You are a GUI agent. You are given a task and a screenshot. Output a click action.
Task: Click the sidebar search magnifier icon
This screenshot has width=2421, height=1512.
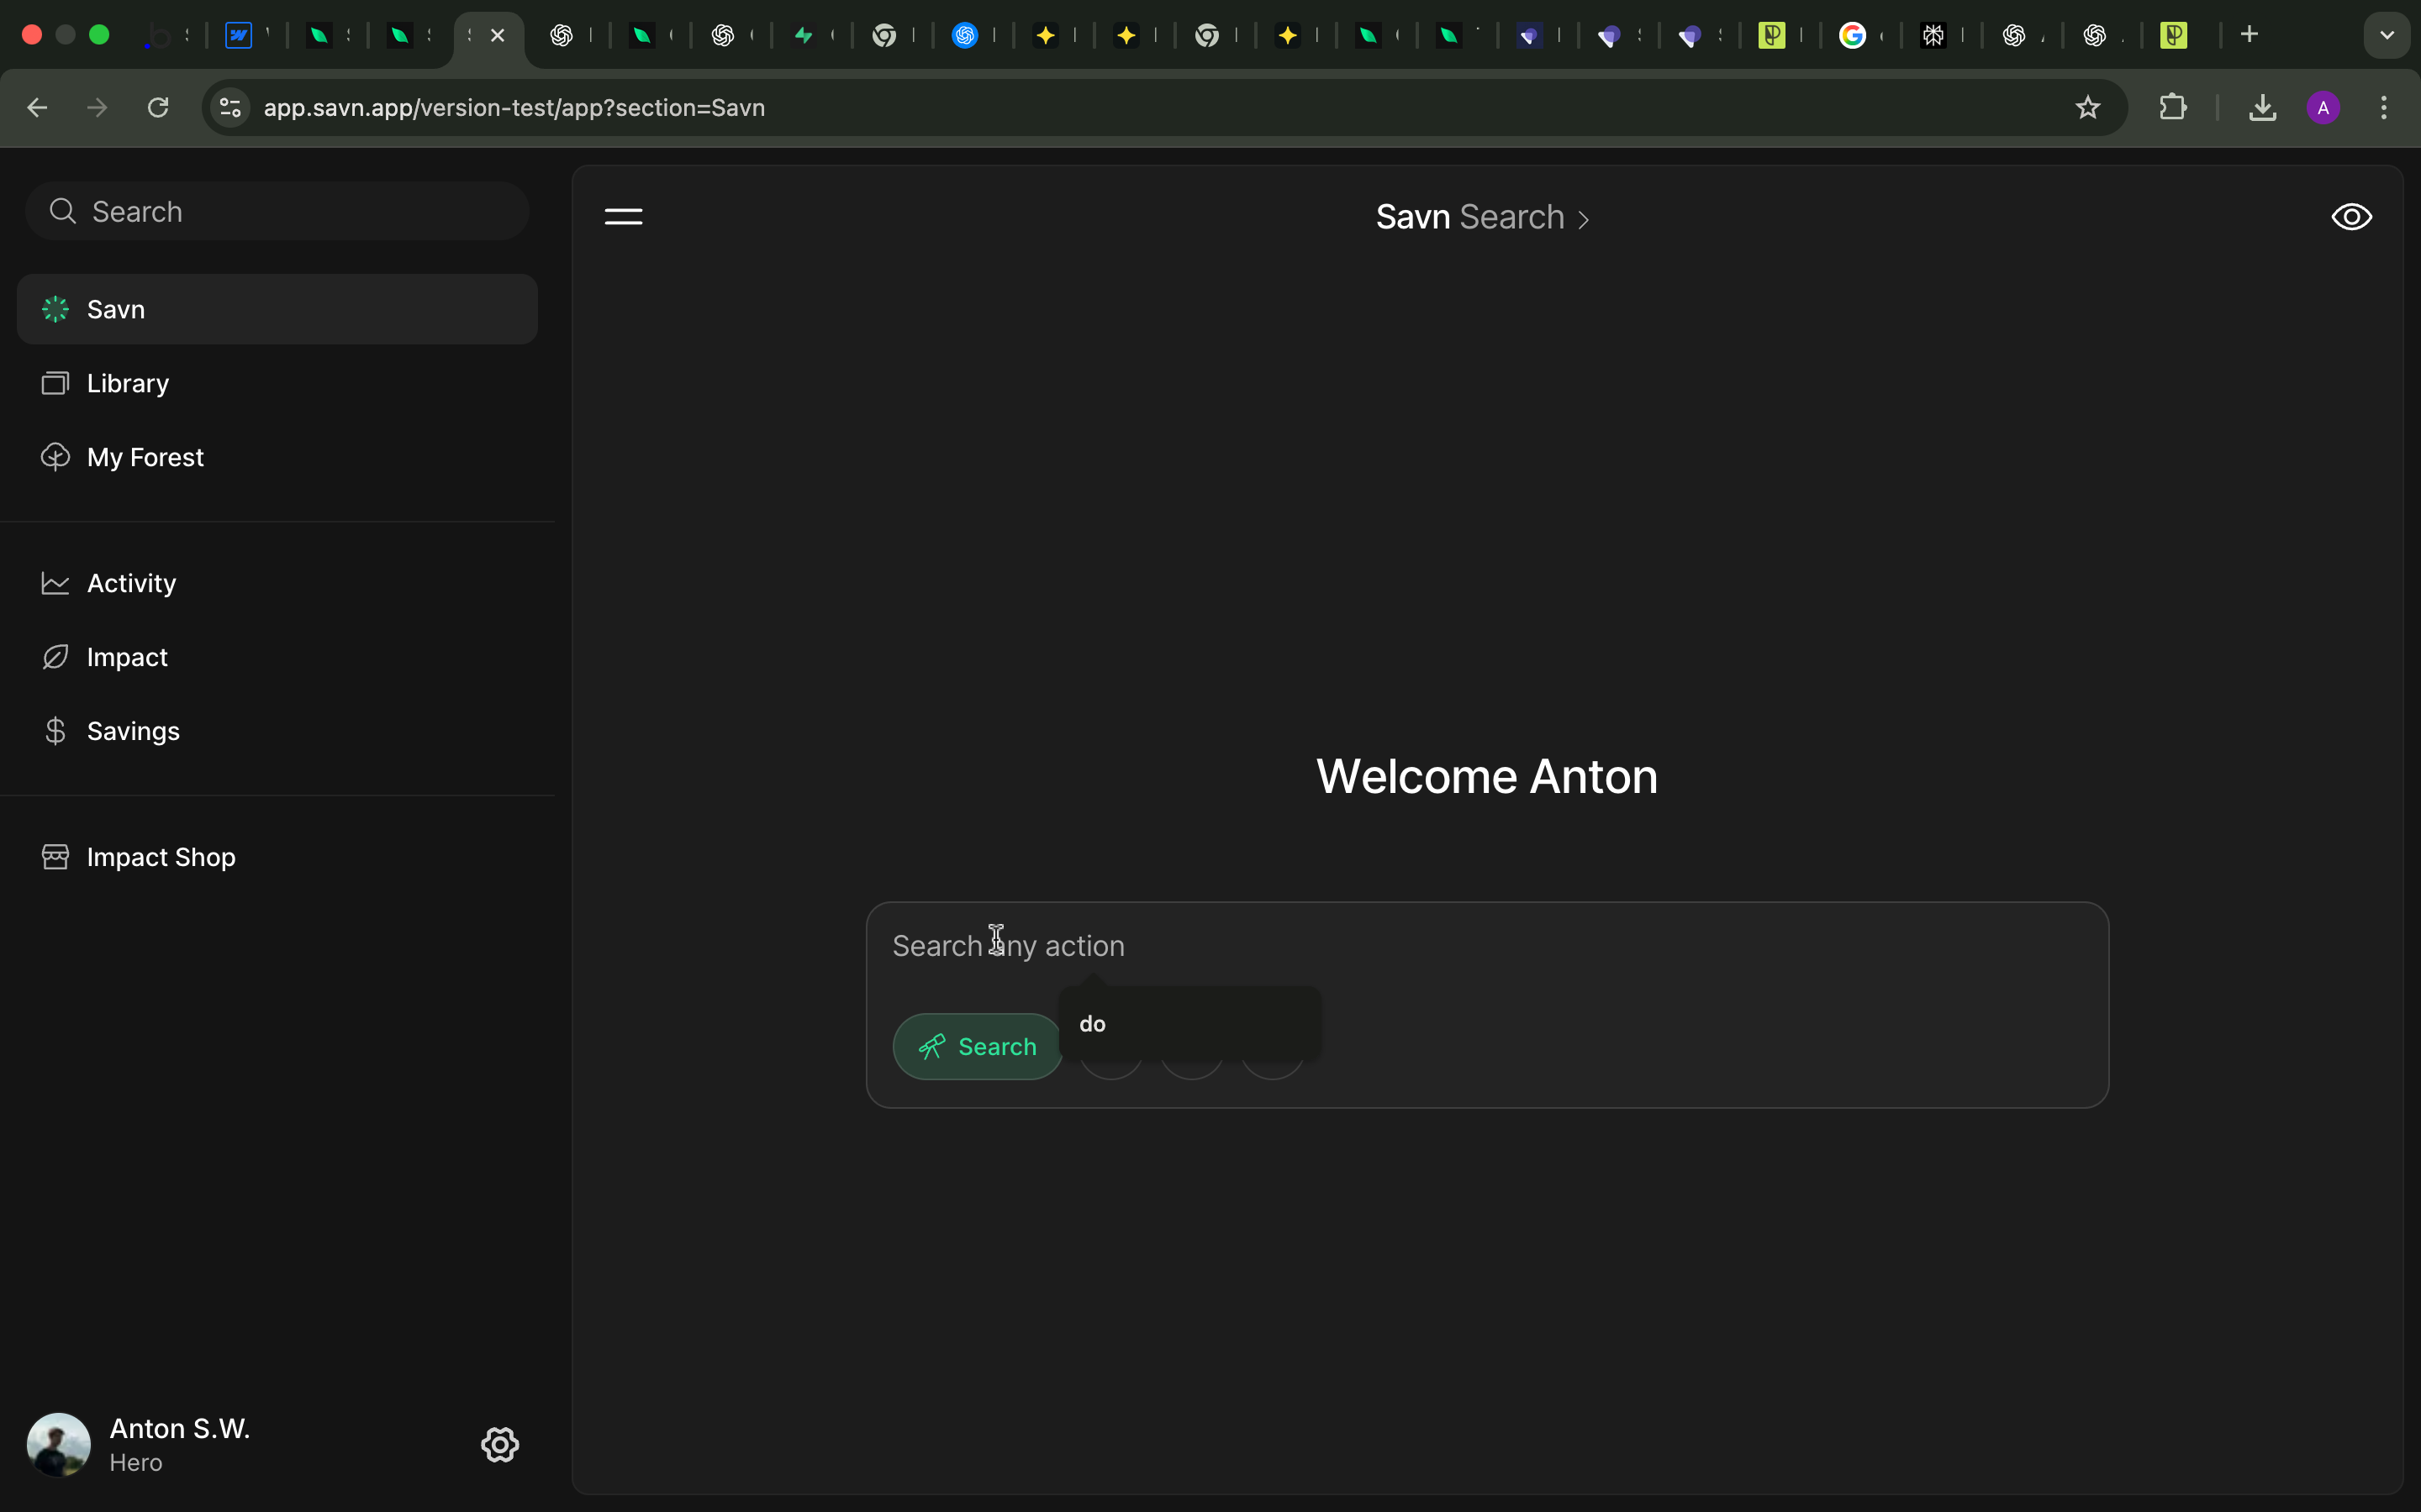click(63, 211)
